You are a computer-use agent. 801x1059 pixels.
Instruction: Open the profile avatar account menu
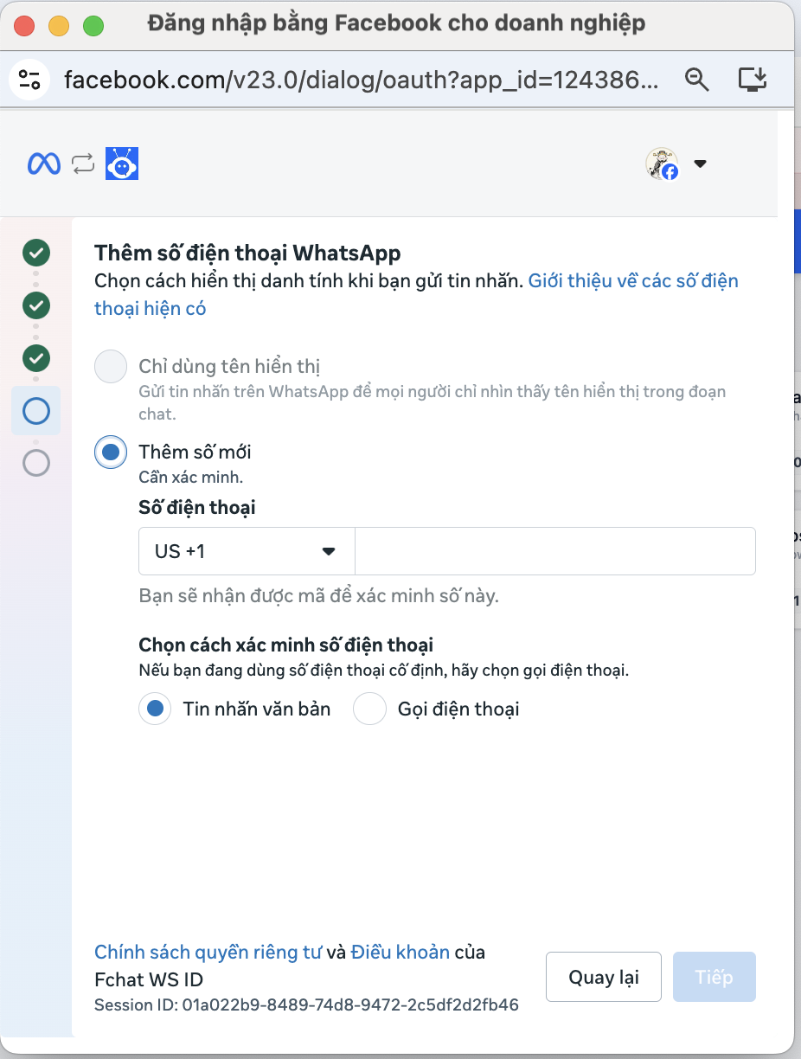(x=662, y=164)
